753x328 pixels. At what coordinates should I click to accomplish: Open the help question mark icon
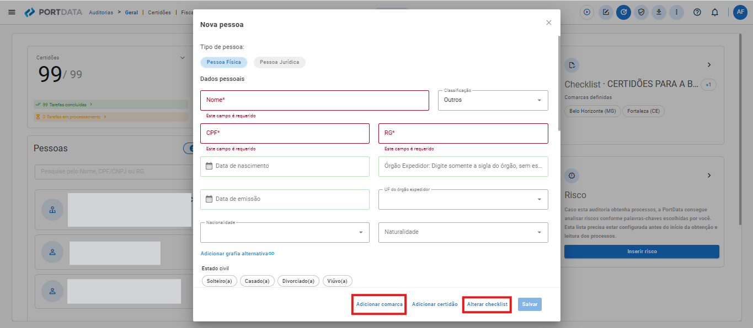click(697, 12)
